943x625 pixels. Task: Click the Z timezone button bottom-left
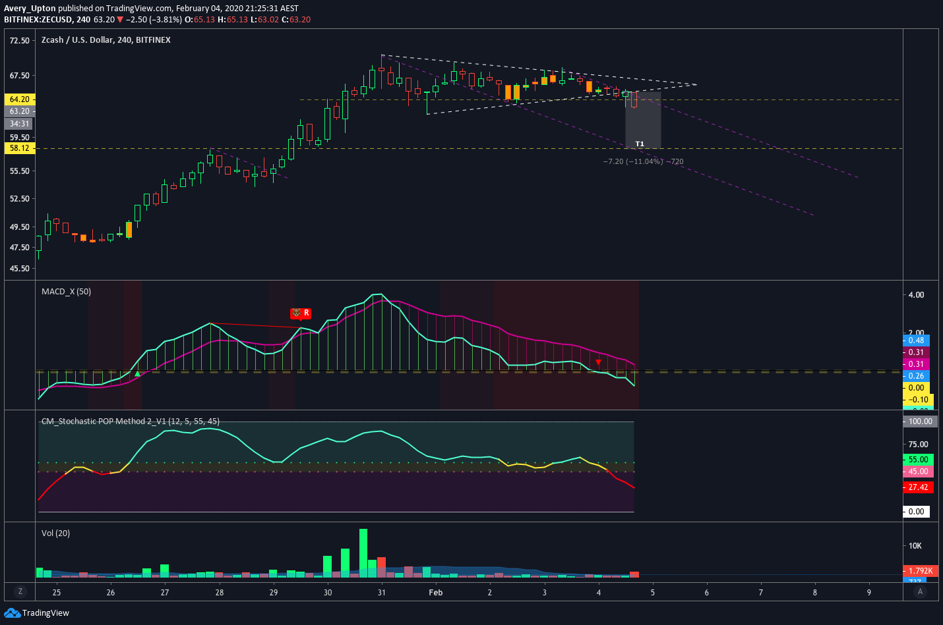pos(20,591)
